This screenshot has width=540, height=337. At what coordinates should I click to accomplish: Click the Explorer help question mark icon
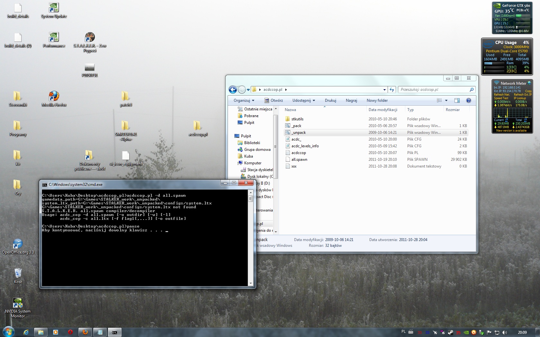pos(468,100)
